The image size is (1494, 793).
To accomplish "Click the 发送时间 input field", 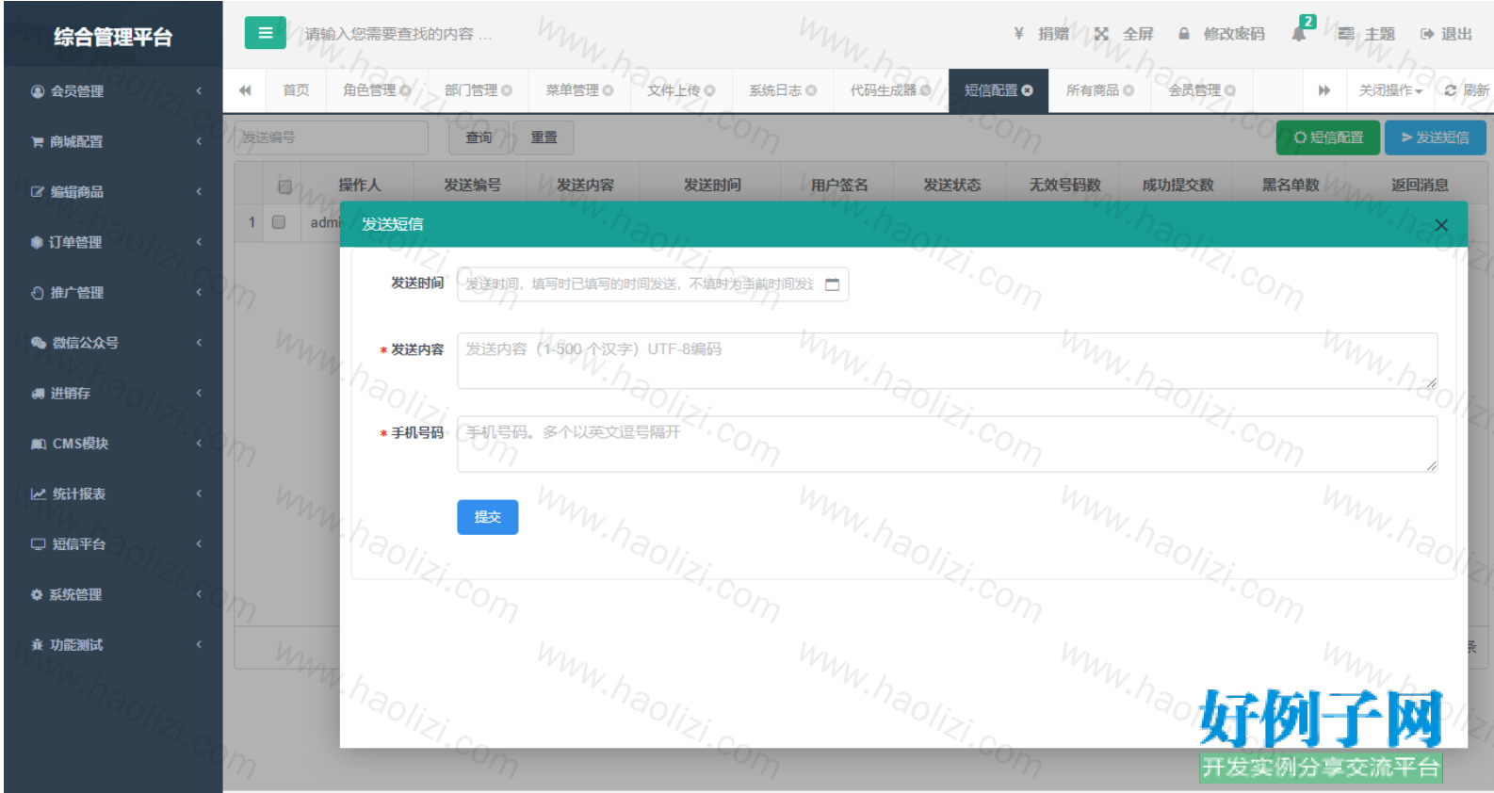I will pyautogui.click(x=653, y=284).
